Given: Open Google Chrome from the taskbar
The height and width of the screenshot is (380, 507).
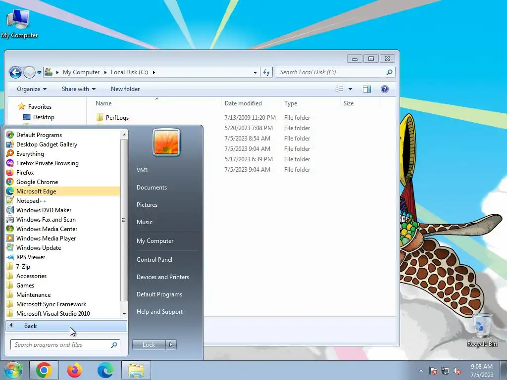Looking at the screenshot, I should click(44, 370).
